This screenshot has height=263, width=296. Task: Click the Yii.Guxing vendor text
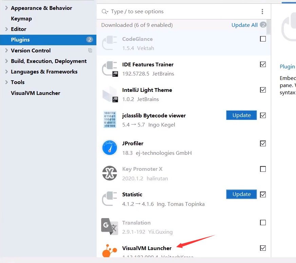coord(161,232)
